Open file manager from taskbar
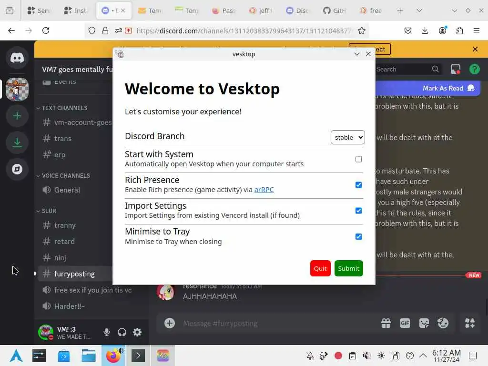This screenshot has width=488, height=366. point(88,356)
